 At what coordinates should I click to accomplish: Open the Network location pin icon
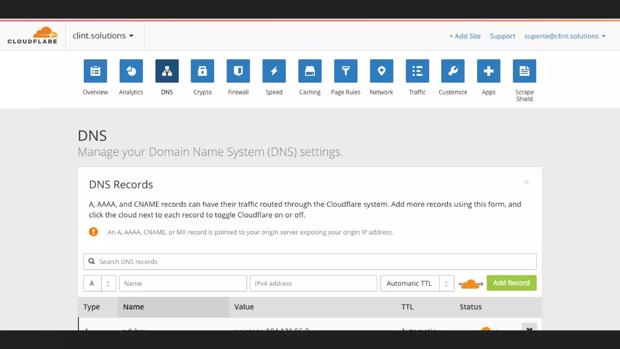pyautogui.click(x=381, y=71)
